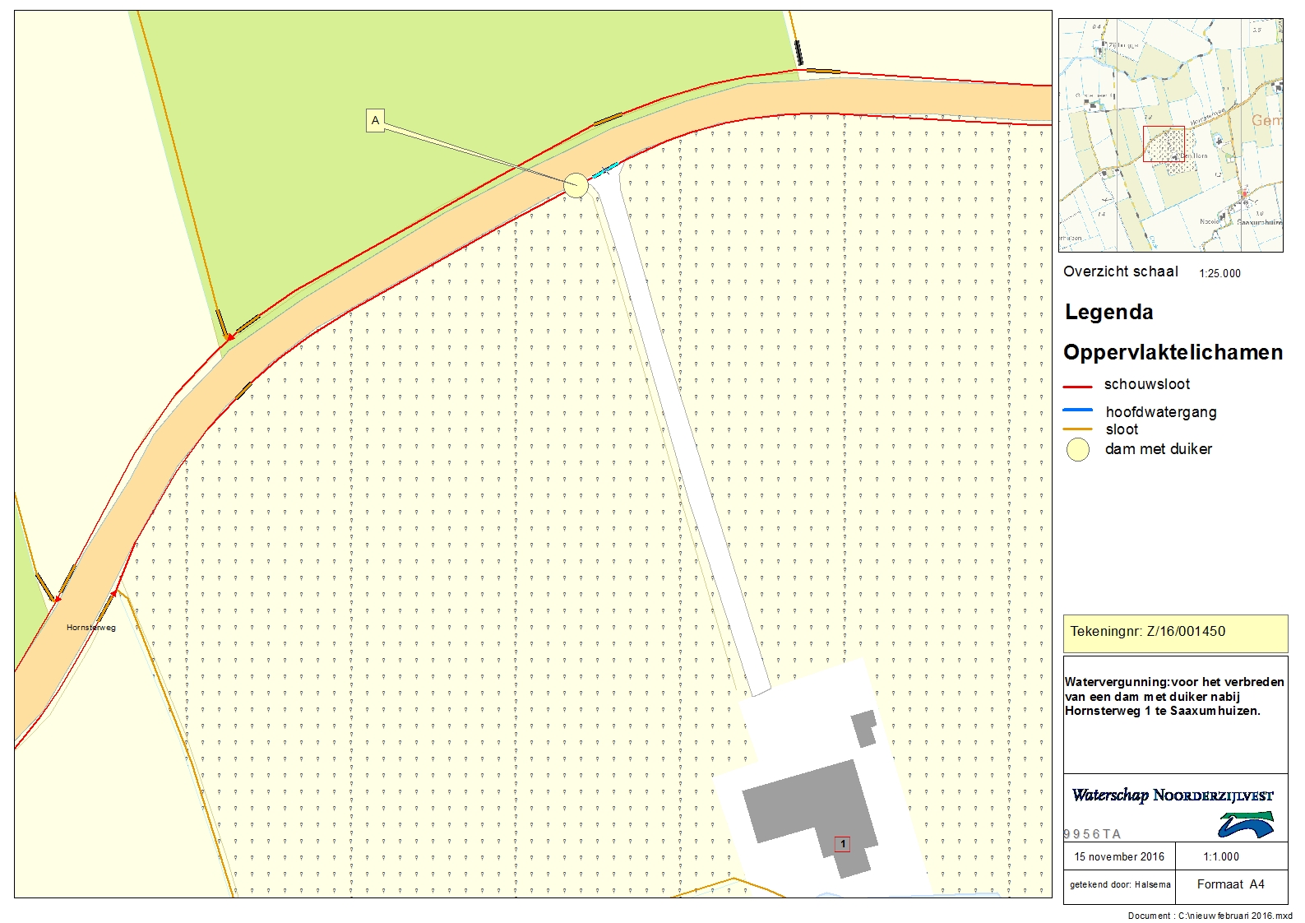Click the small gray outbuilding shape
The width and height of the screenshot is (1305, 923).
[x=863, y=728]
